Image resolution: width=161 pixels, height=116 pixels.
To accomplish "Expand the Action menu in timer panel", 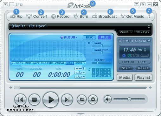I will pyautogui.click(x=128, y=62).
